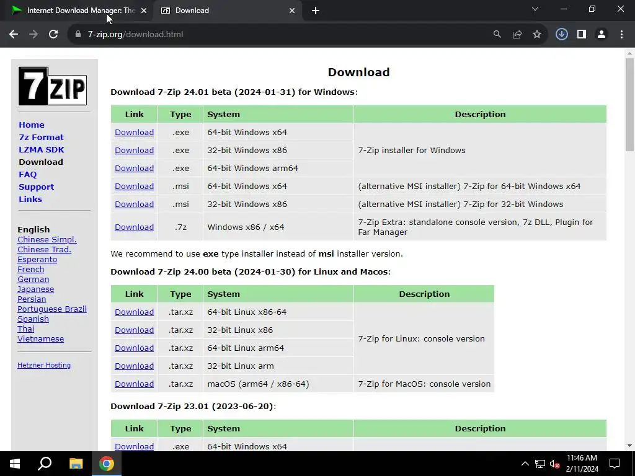The width and height of the screenshot is (635, 476).
Task: Click the network icon in system tray
Action: point(540,464)
